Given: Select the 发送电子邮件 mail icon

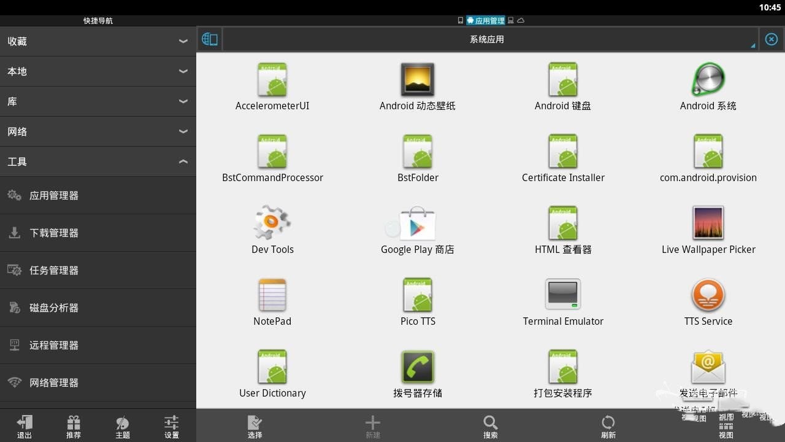Looking at the screenshot, I should (708, 367).
